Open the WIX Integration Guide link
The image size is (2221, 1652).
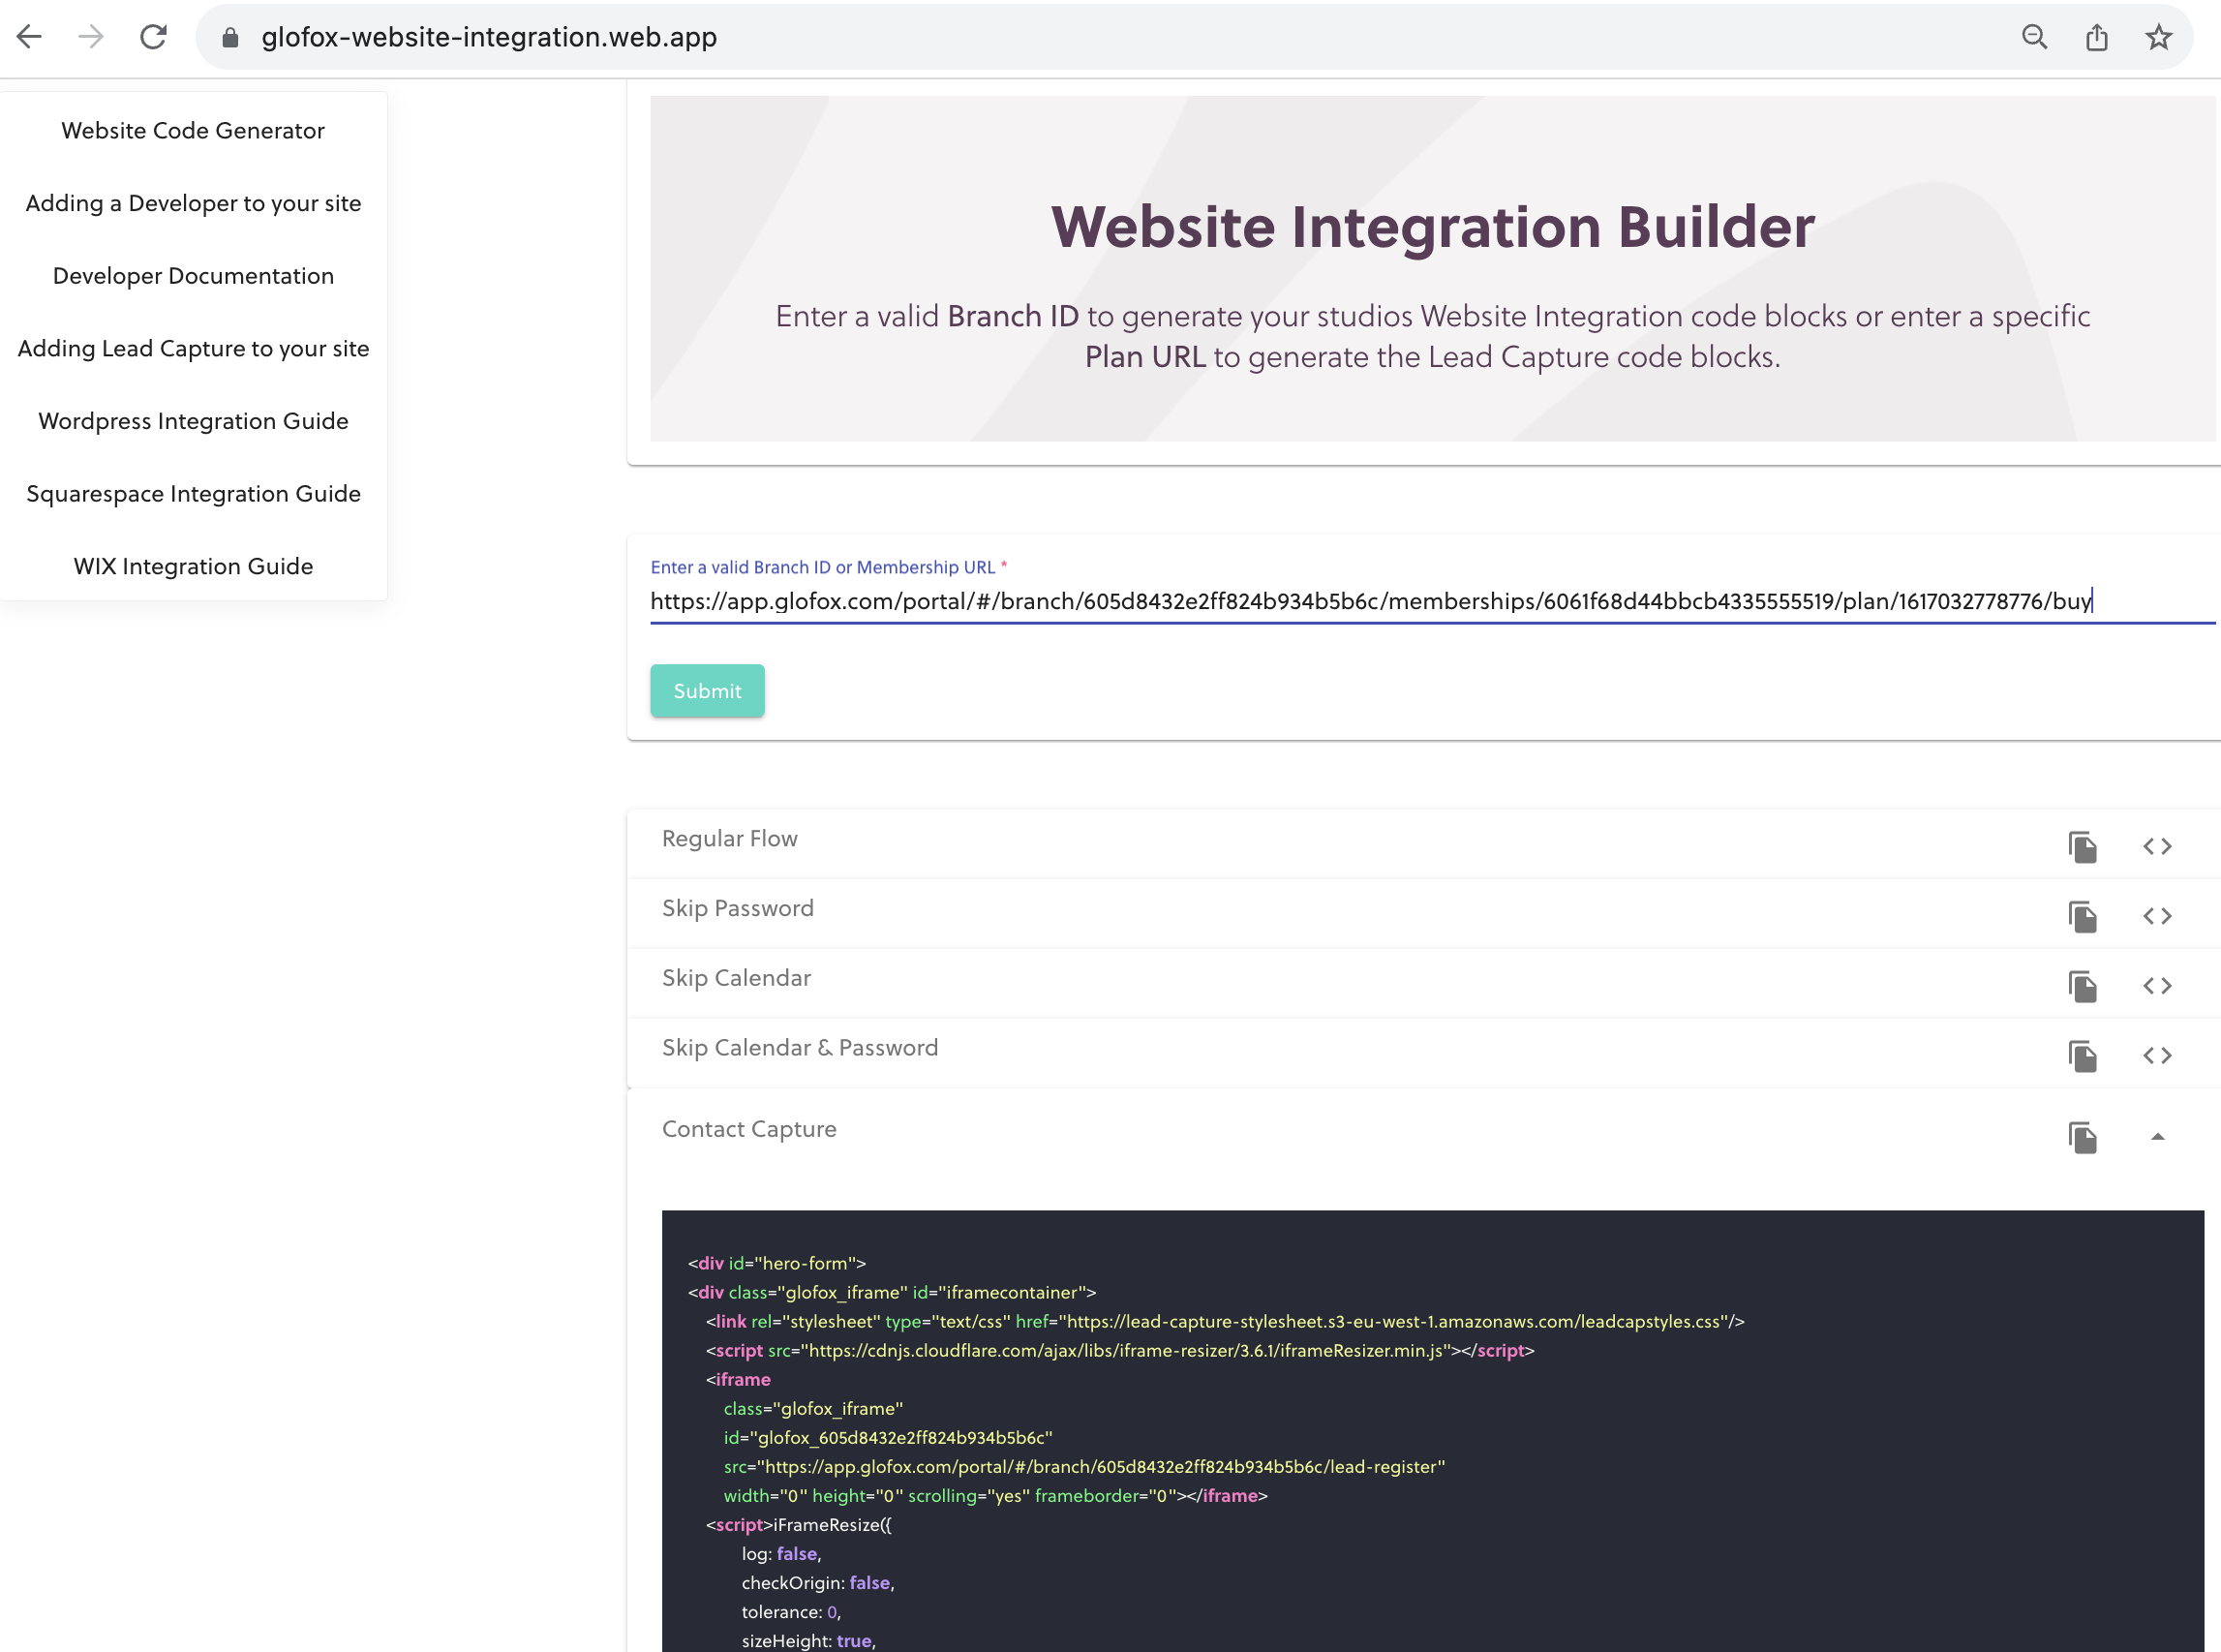tap(193, 565)
